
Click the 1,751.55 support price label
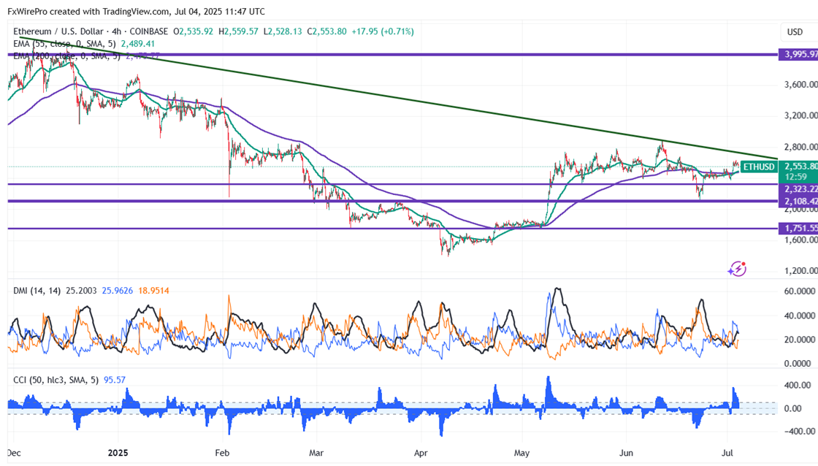[798, 228]
